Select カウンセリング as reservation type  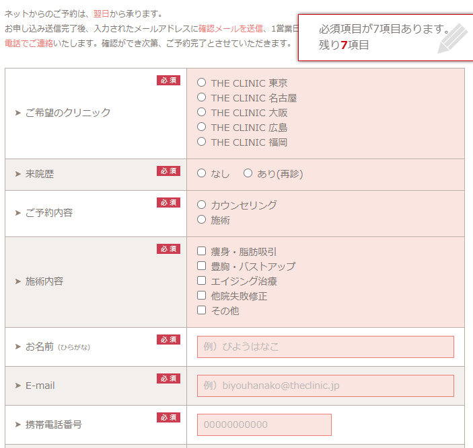point(202,205)
